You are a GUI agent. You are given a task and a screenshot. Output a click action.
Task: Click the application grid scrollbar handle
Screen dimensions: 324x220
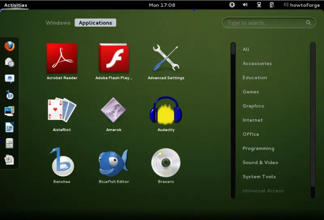(x=233, y=49)
